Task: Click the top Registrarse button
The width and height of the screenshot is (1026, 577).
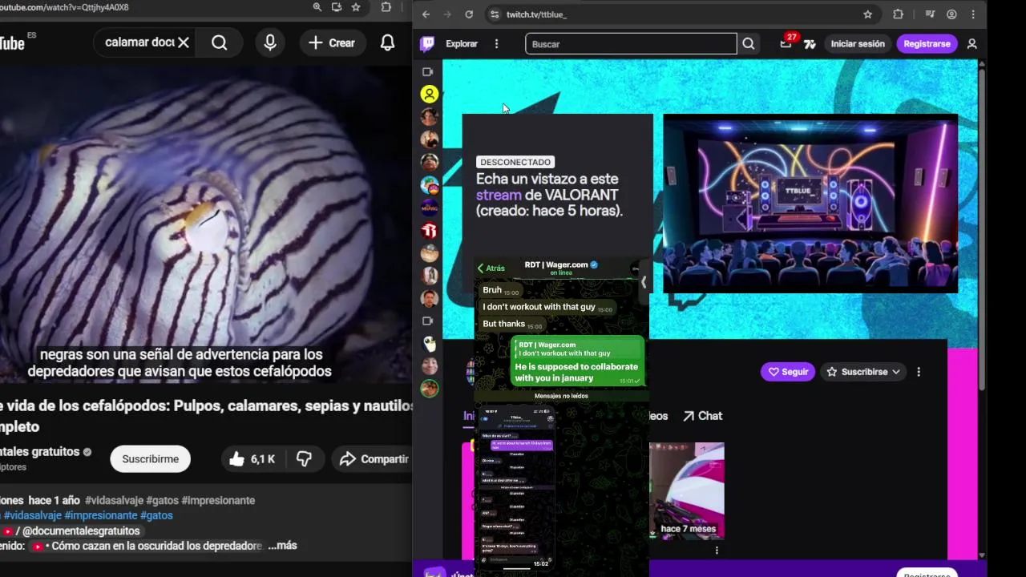Action: [x=927, y=44]
